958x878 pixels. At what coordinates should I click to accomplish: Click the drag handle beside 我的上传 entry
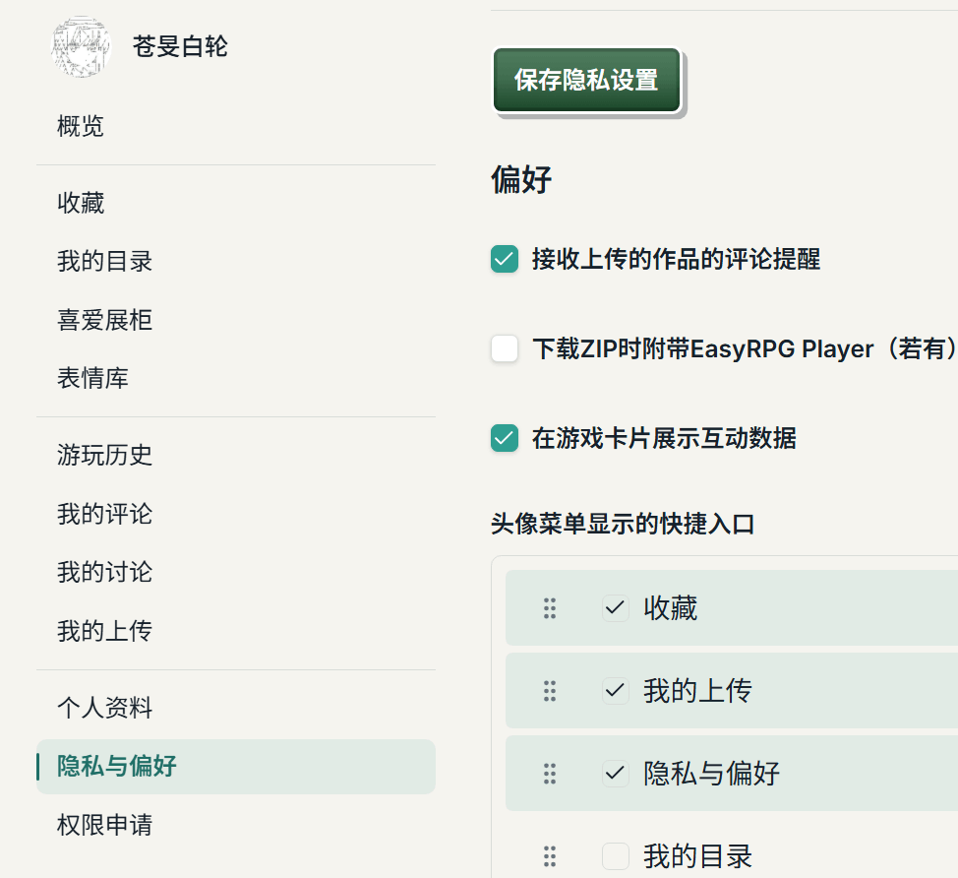pos(550,691)
